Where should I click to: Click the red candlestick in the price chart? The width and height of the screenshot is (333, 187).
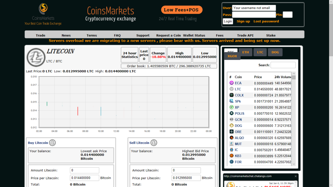click(78, 111)
